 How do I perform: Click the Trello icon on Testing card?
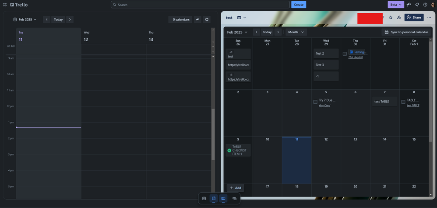click(351, 52)
